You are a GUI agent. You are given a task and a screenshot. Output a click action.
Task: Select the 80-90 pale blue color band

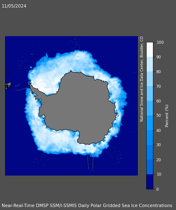pos(150,64)
